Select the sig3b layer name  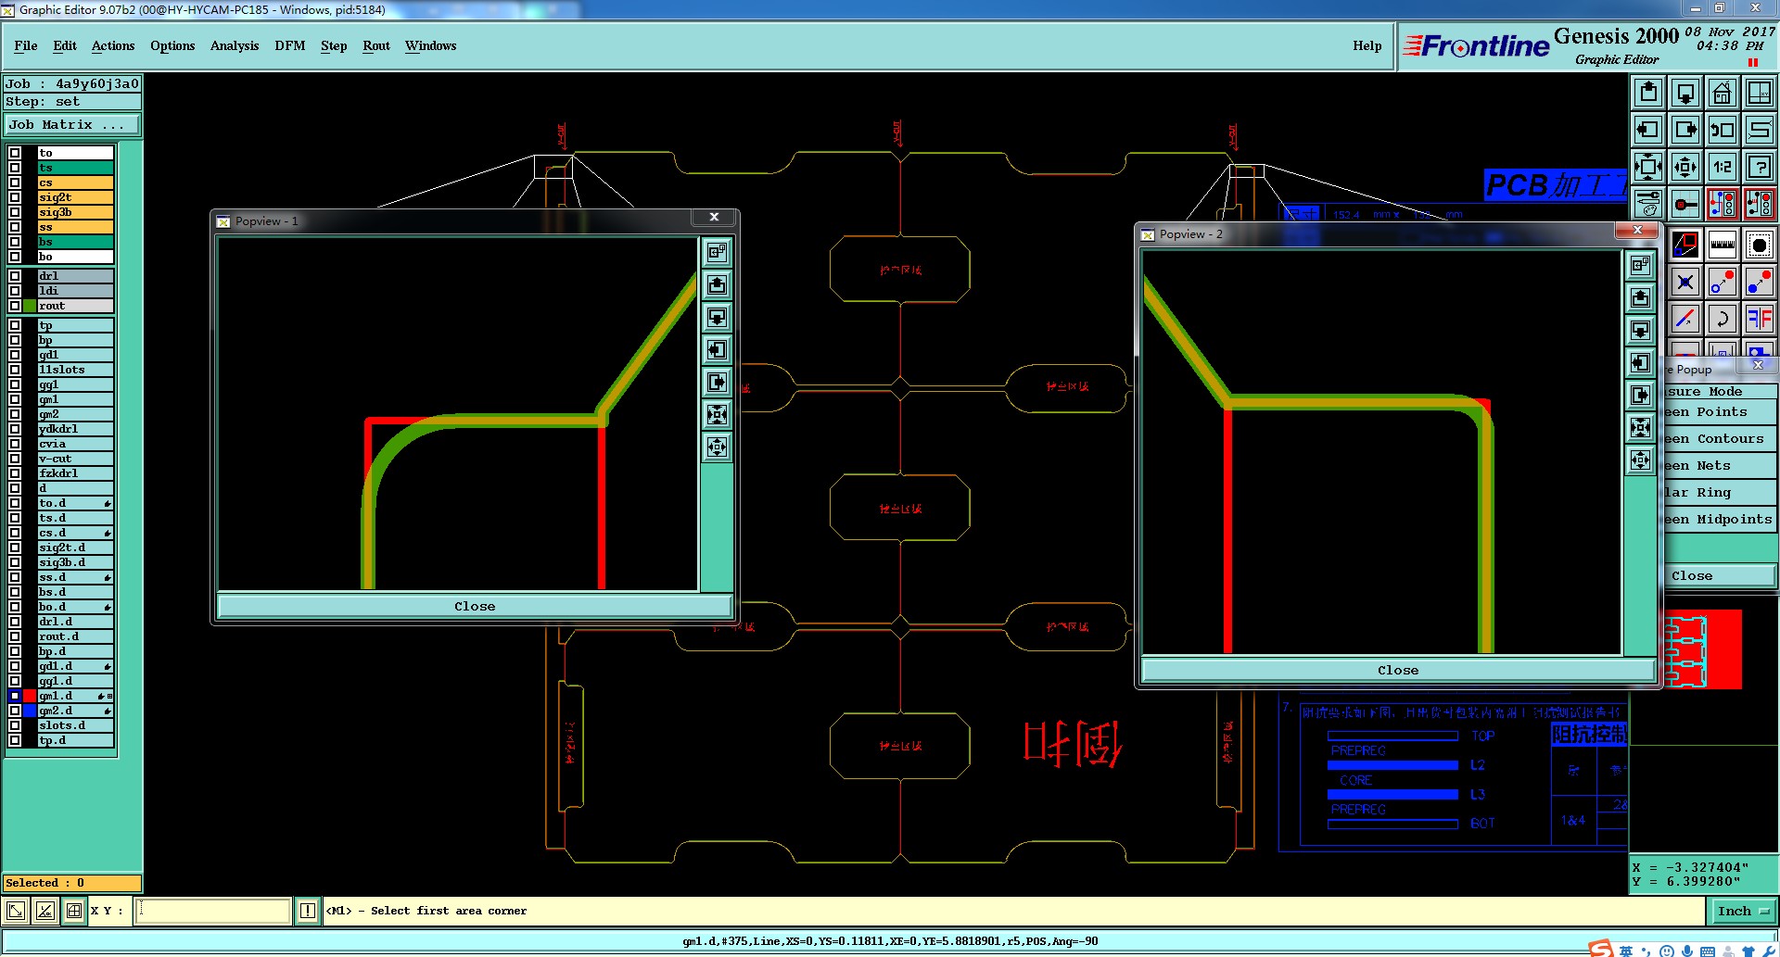pyautogui.click(x=75, y=212)
